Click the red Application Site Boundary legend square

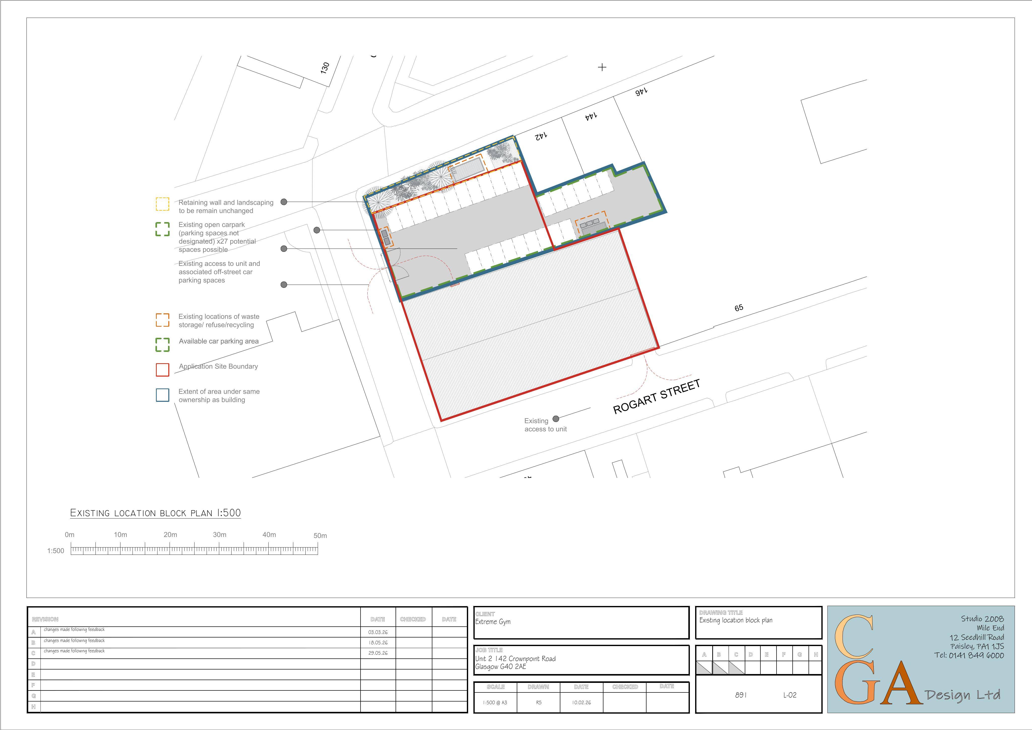coord(162,370)
